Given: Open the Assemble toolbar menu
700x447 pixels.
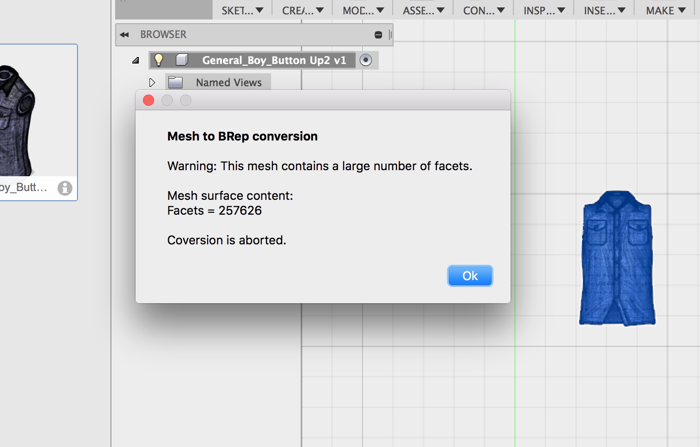Looking at the screenshot, I should click(x=423, y=11).
